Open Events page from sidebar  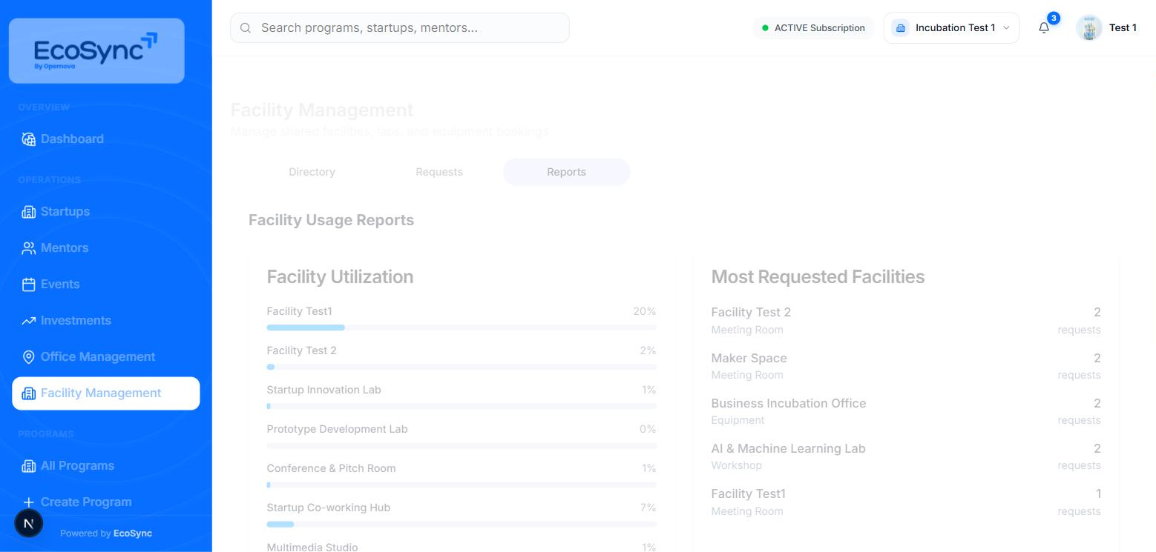(x=106, y=285)
